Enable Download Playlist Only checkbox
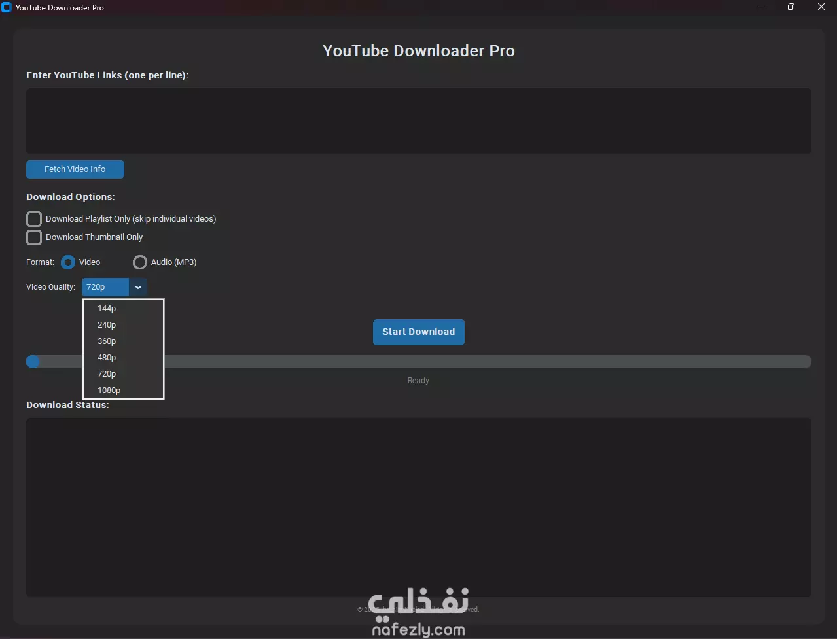Image resolution: width=837 pixels, height=639 pixels. 34,219
